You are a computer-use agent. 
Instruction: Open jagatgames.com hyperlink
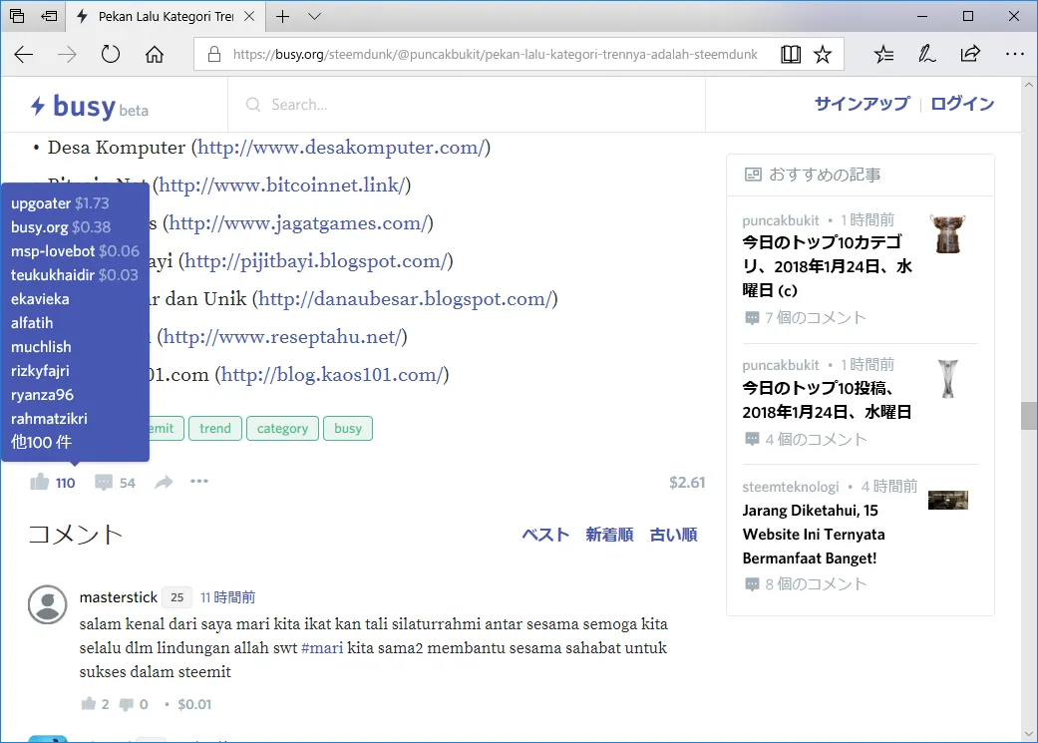(298, 223)
